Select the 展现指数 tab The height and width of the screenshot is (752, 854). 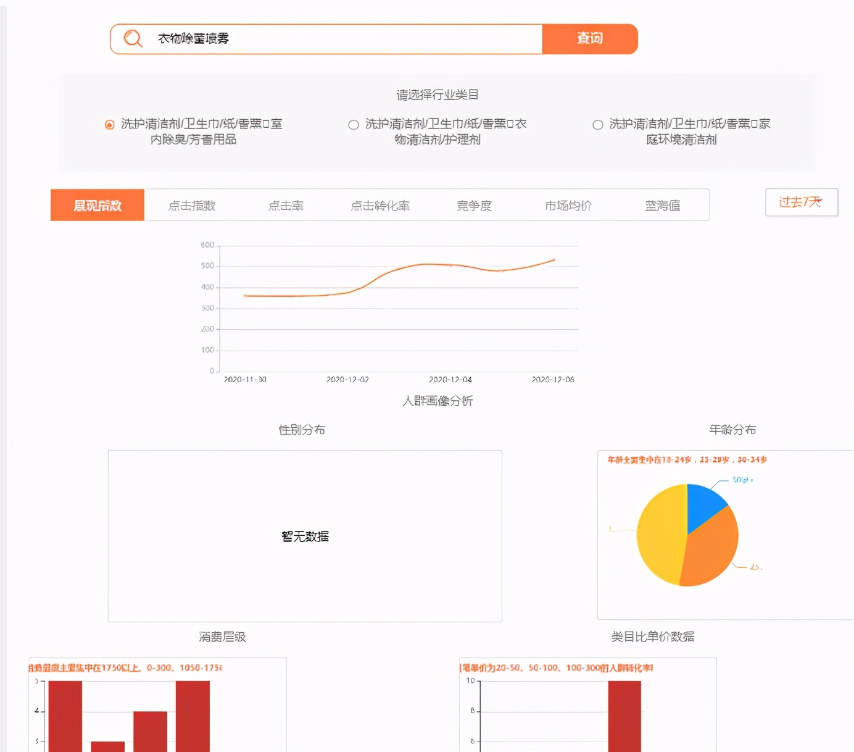click(x=97, y=205)
